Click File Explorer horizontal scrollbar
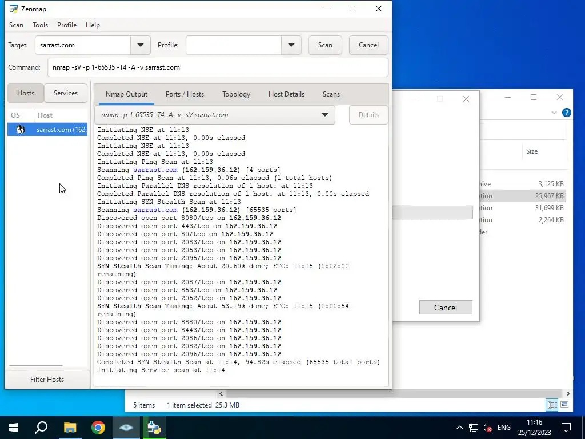 [x=394, y=393]
